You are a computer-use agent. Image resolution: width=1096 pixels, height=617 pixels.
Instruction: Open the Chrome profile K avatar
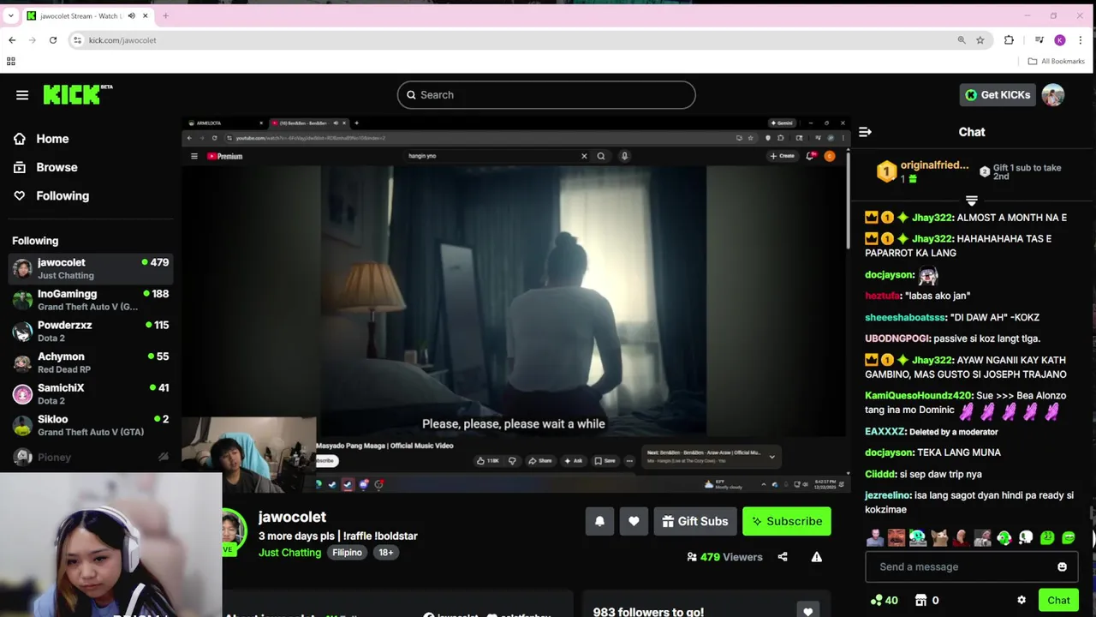point(1060,40)
